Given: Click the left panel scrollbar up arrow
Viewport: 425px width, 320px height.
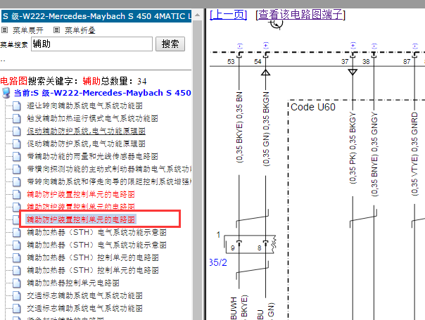Looking at the screenshot, I should [x=197, y=15].
